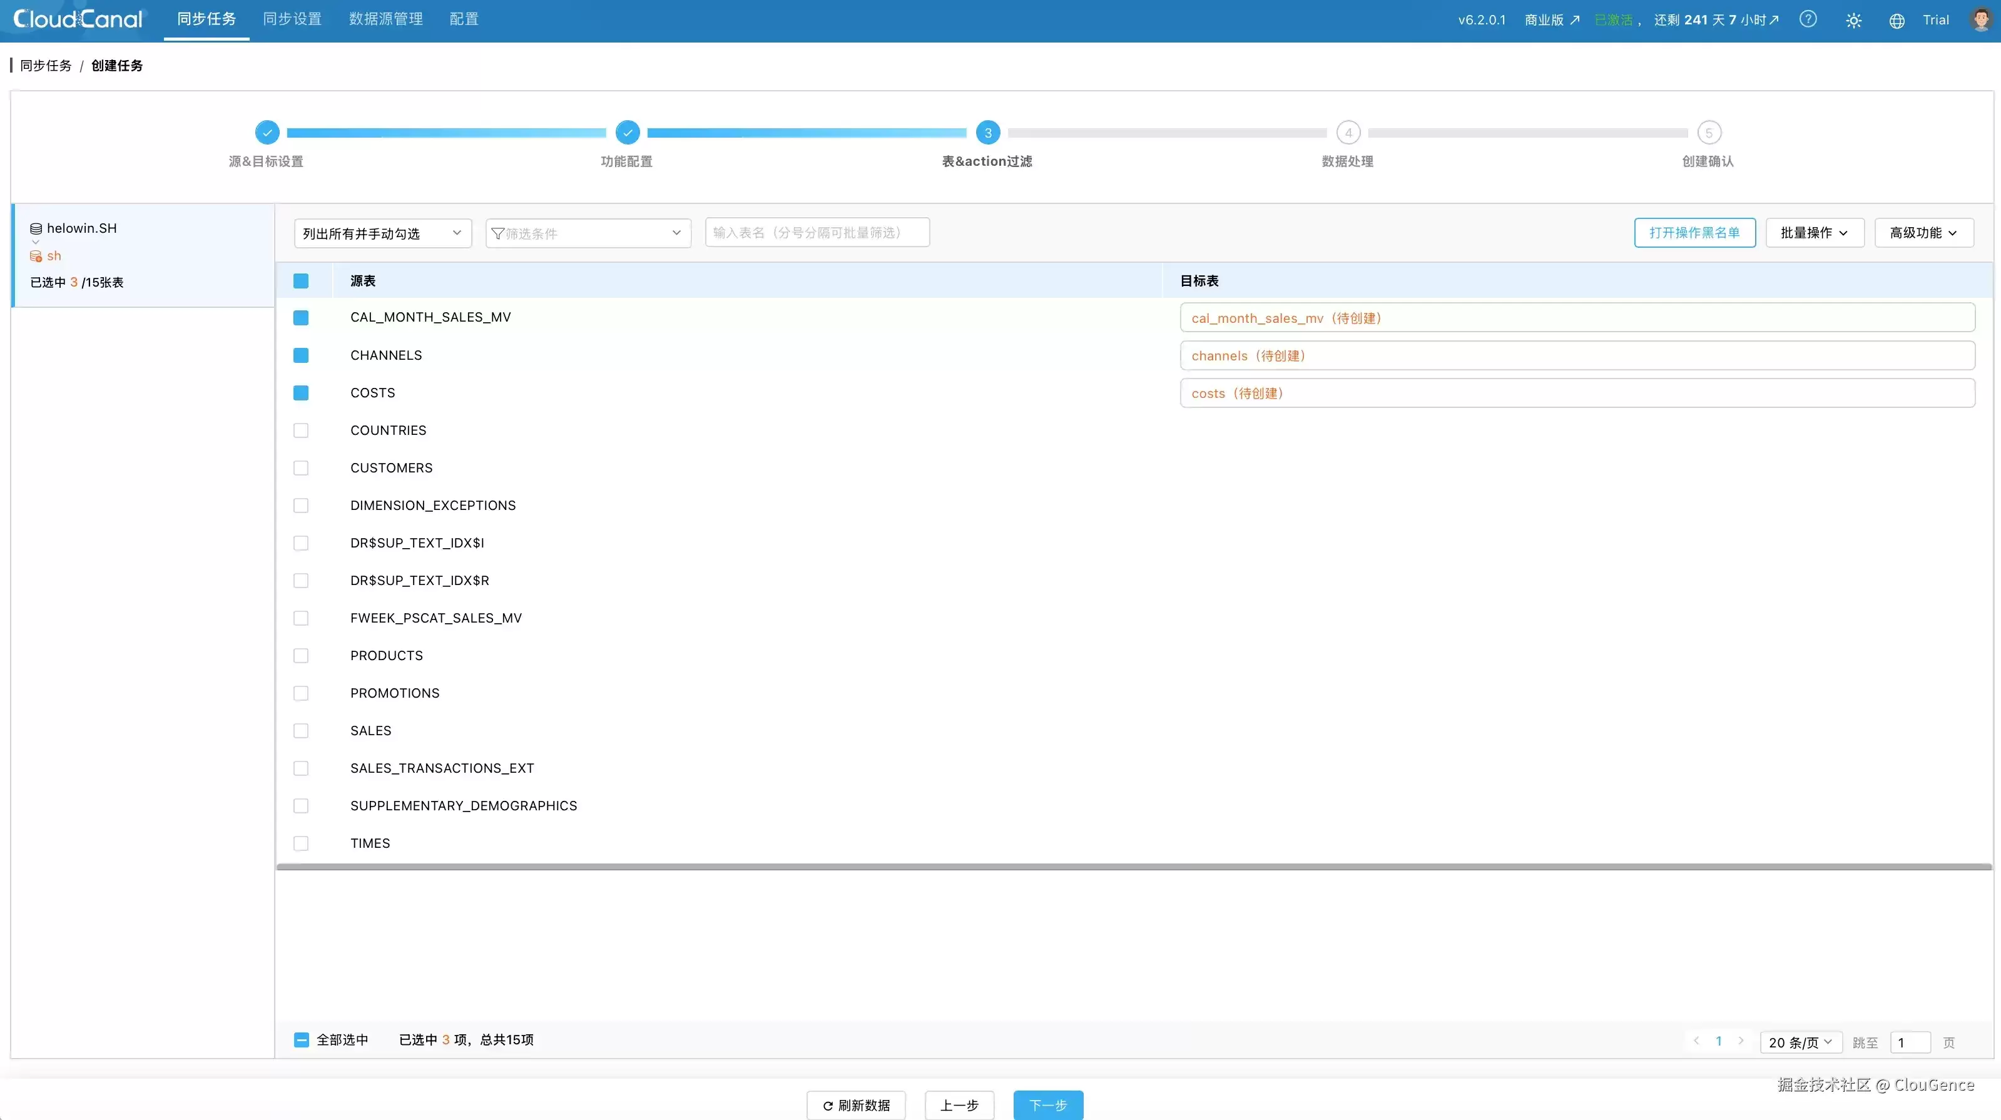
Task: Expand the 高级功能 dropdown
Action: click(x=1923, y=233)
